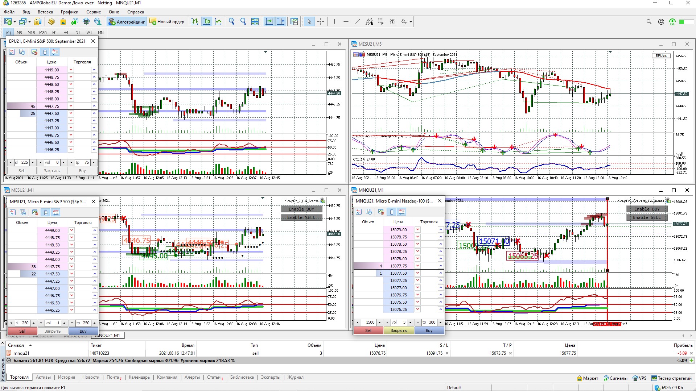The image size is (696, 391).
Task: Expand the drawing objects dropdown arrow
Action: (x=411, y=22)
